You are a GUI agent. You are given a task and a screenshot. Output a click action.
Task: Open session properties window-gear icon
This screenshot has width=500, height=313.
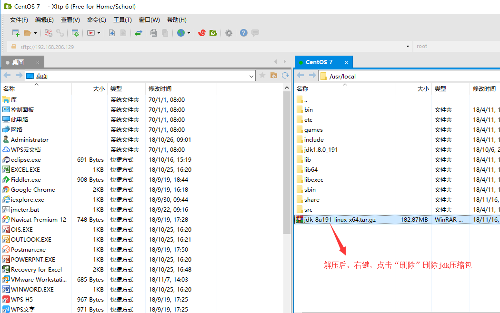pos(75,33)
